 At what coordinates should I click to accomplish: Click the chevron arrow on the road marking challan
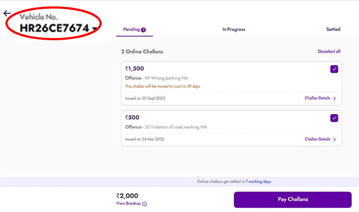point(335,139)
